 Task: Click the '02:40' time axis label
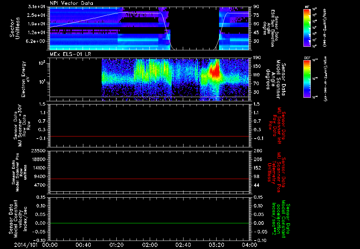[x=183, y=245]
